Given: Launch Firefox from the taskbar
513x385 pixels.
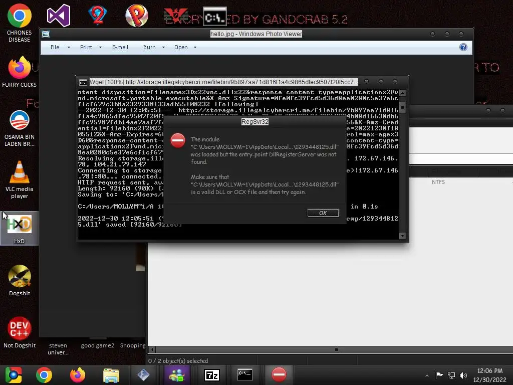Looking at the screenshot, I should tap(78, 375).
